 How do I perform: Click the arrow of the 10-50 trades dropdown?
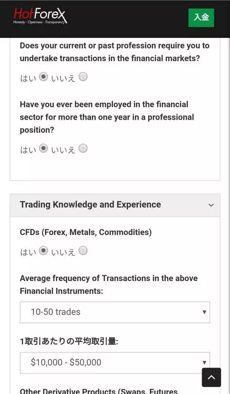click(x=204, y=313)
